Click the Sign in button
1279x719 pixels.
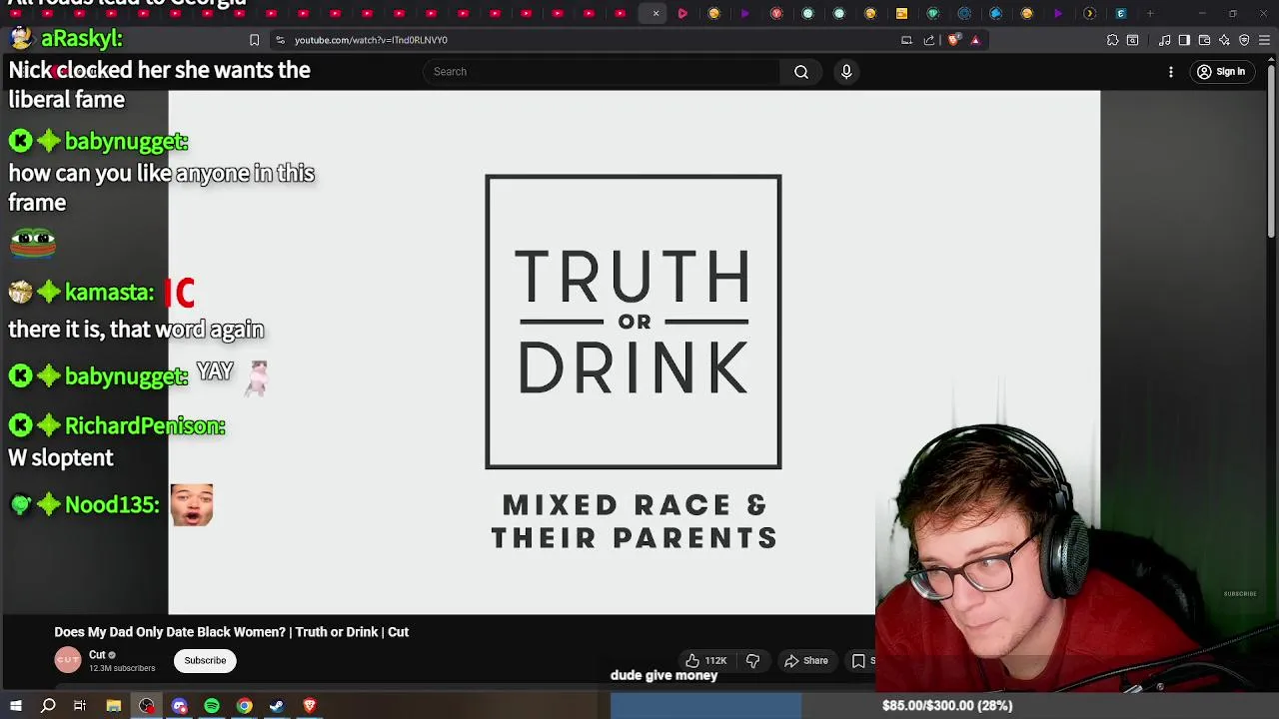pyautogui.click(x=1221, y=72)
